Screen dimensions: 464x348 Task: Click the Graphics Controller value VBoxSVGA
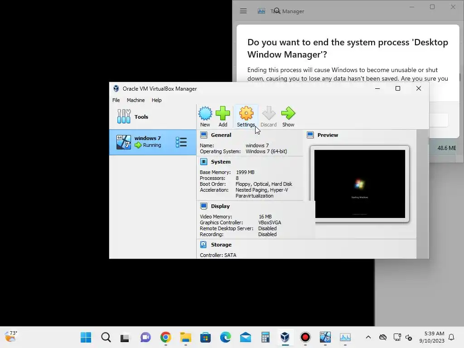coord(270,222)
